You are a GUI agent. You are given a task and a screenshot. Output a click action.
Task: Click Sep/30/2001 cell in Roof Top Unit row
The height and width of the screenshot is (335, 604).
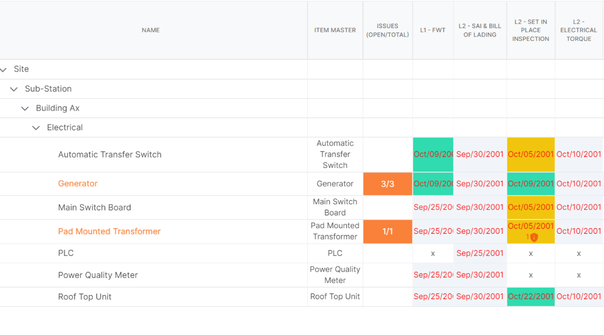coord(480,297)
